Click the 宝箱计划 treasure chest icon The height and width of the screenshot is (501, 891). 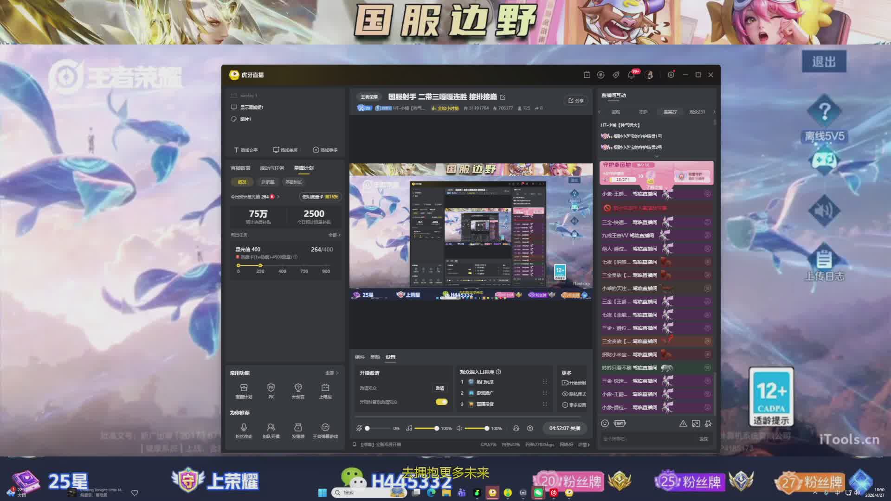pyautogui.click(x=244, y=388)
